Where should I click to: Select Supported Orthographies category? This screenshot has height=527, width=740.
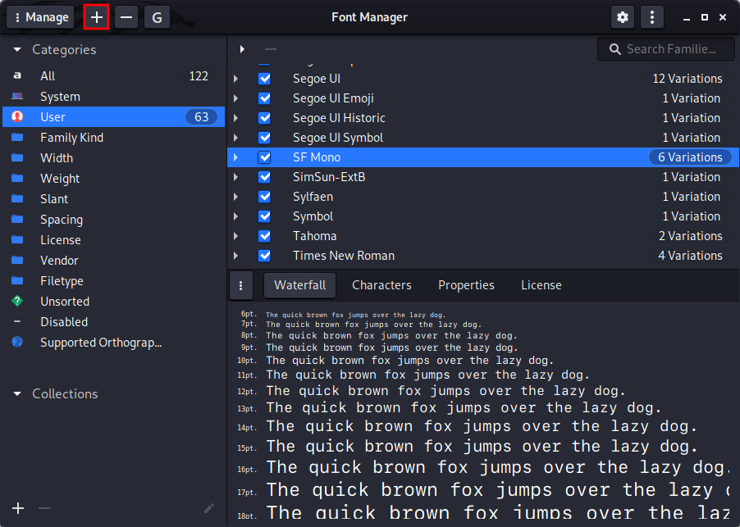coord(113,343)
